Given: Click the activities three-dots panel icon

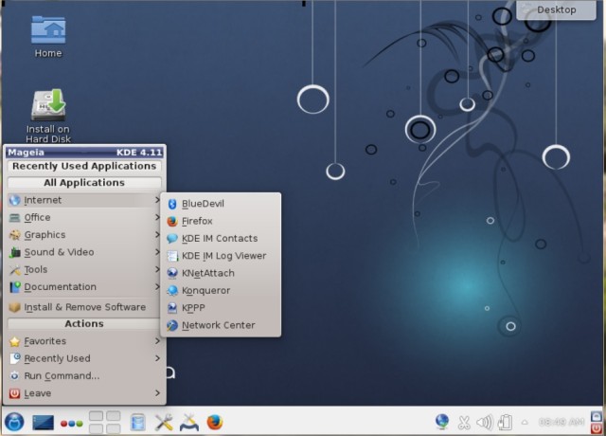Looking at the screenshot, I should 72,424.
